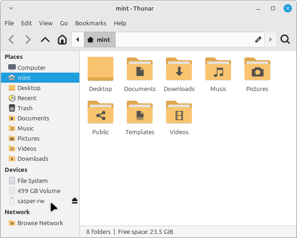Open Recent in the sidebar
This screenshot has width=297, height=238.
coord(40,98)
